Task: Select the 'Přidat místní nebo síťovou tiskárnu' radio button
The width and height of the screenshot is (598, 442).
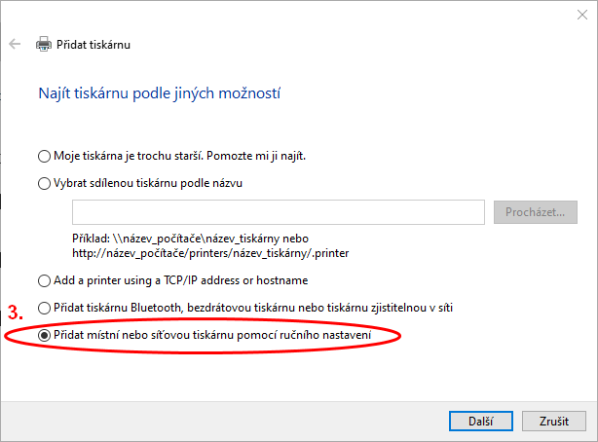Action: point(43,335)
